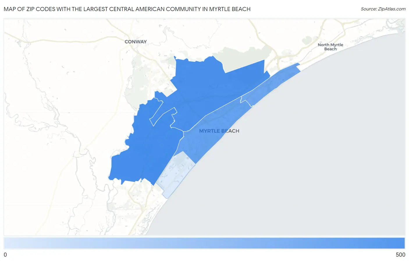Click the legend maximum value 500

tap(400, 255)
